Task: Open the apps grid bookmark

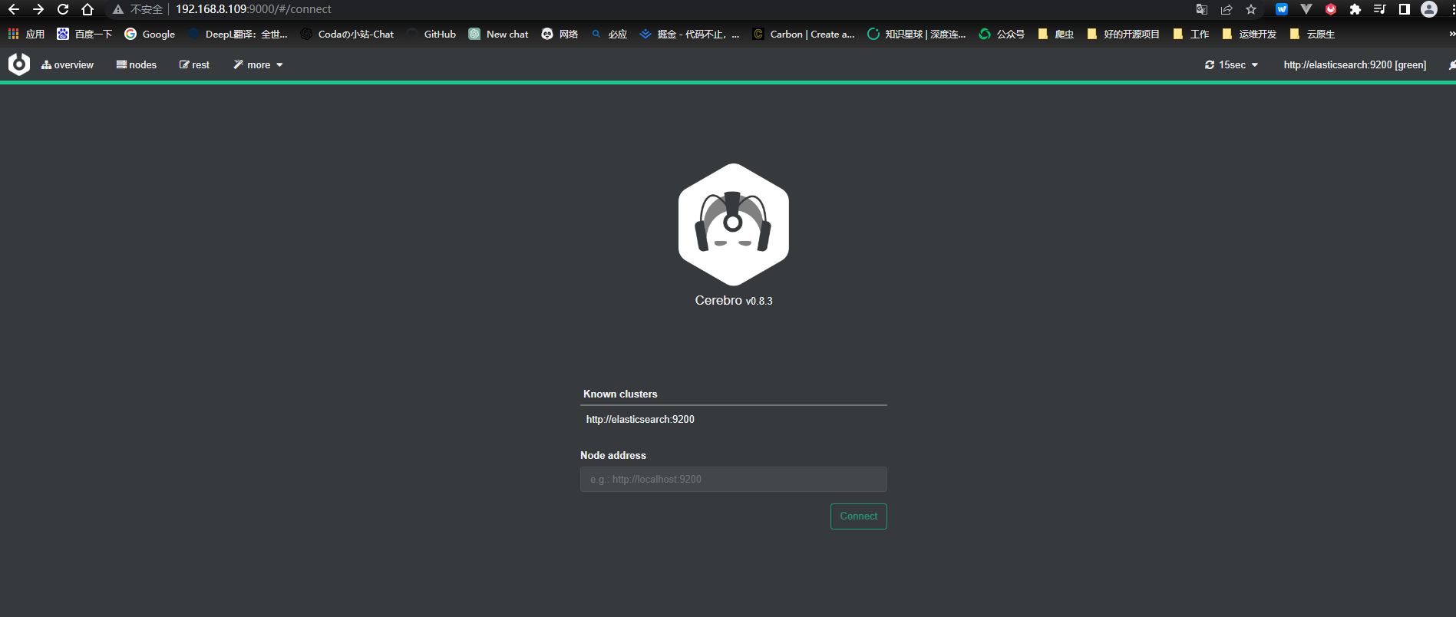Action: 26,34
